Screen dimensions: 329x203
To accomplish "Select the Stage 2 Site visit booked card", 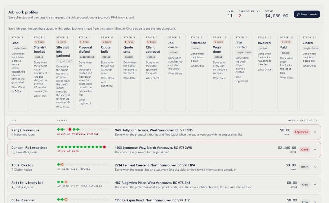I will (x=41, y=72).
